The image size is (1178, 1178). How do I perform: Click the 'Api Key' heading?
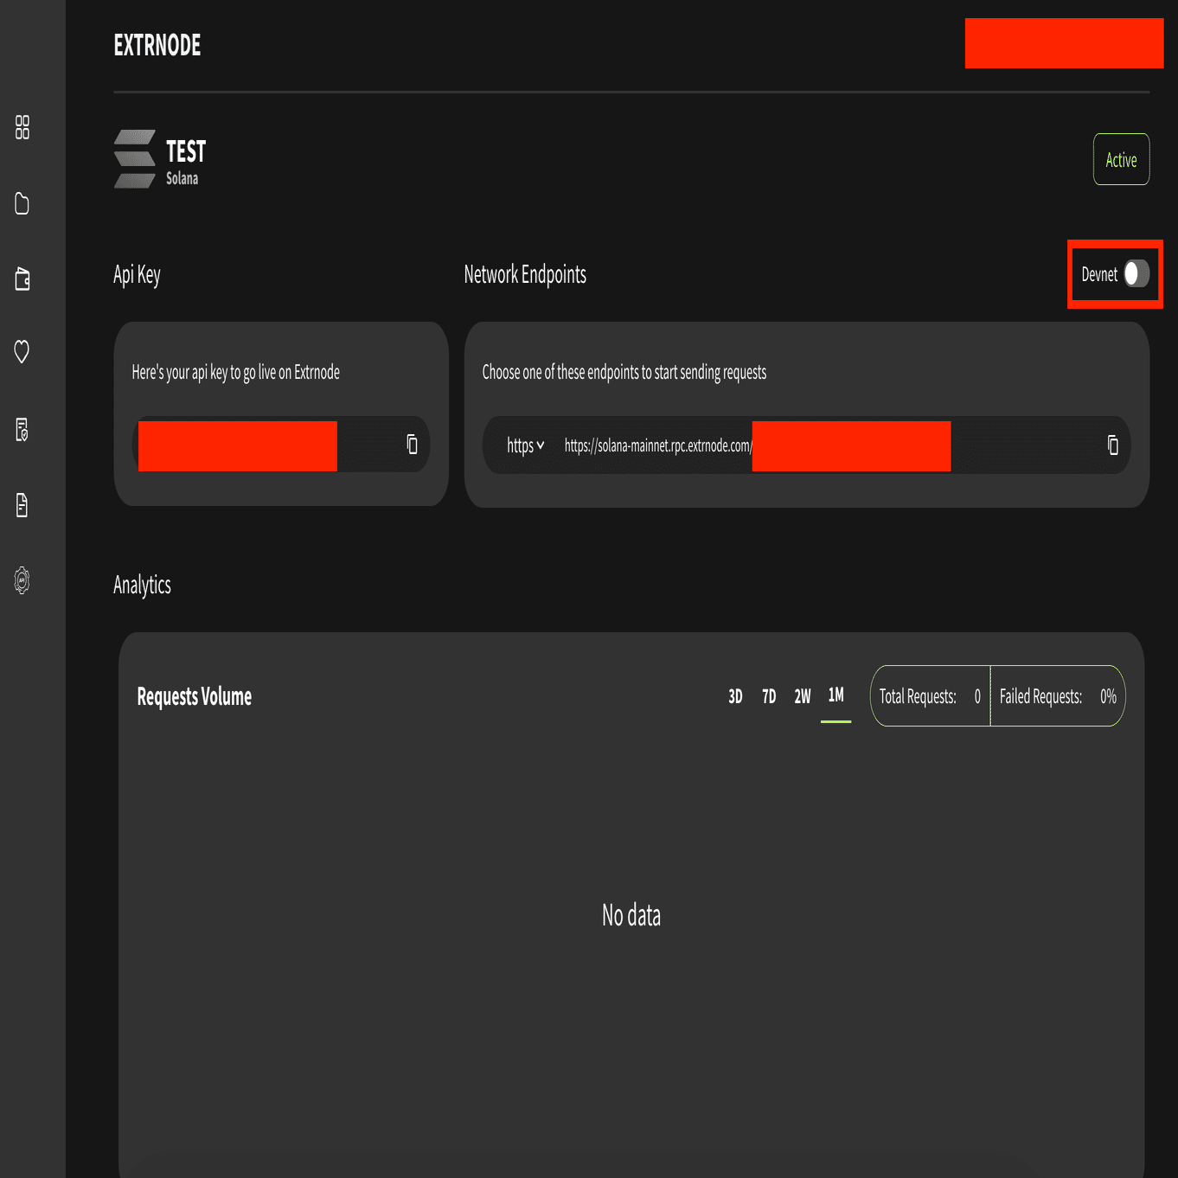tap(137, 275)
